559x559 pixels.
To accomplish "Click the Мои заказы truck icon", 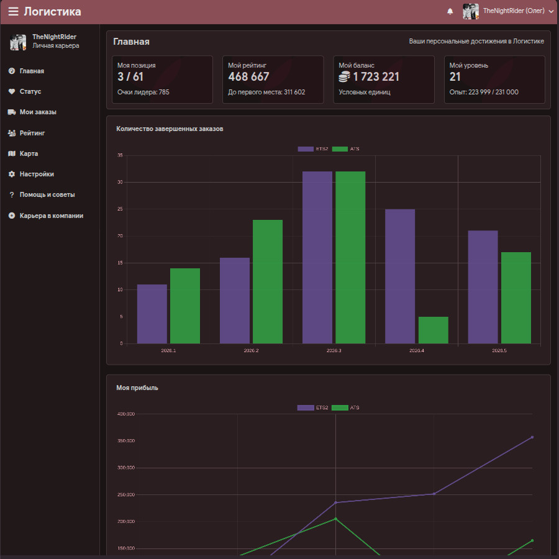I will coord(12,112).
